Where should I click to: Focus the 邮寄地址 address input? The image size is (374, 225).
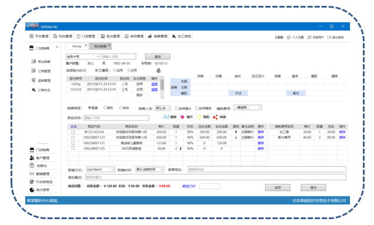[x=267, y=169]
